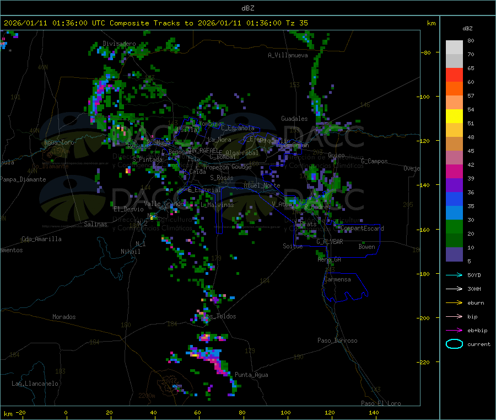Select the 'Algarrobal' label
The height and width of the screenshot is (420, 496).
pos(242,153)
